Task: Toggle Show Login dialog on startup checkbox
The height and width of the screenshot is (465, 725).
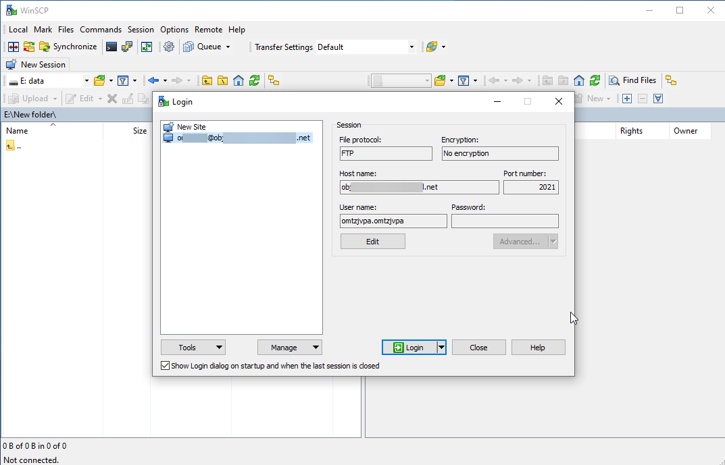Action: [166, 366]
